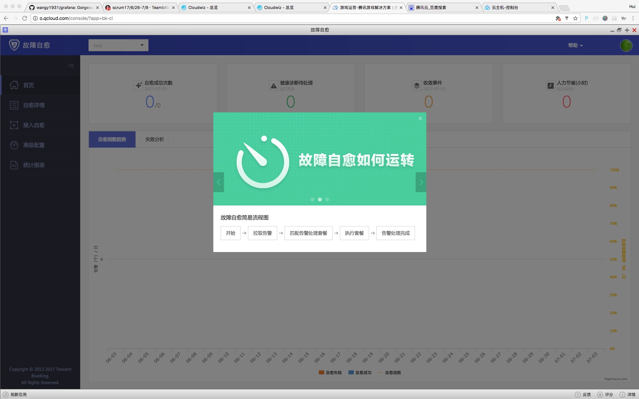Collapse the left sidebar menu icon
This screenshot has height=399, width=639.
coord(71,66)
